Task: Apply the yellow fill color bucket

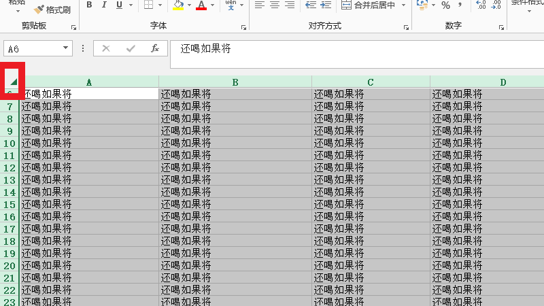Action: [x=178, y=5]
